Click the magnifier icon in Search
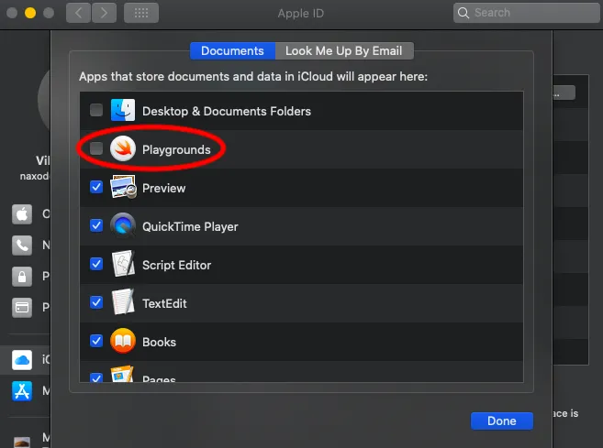The image size is (603, 448). click(x=463, y=13)
